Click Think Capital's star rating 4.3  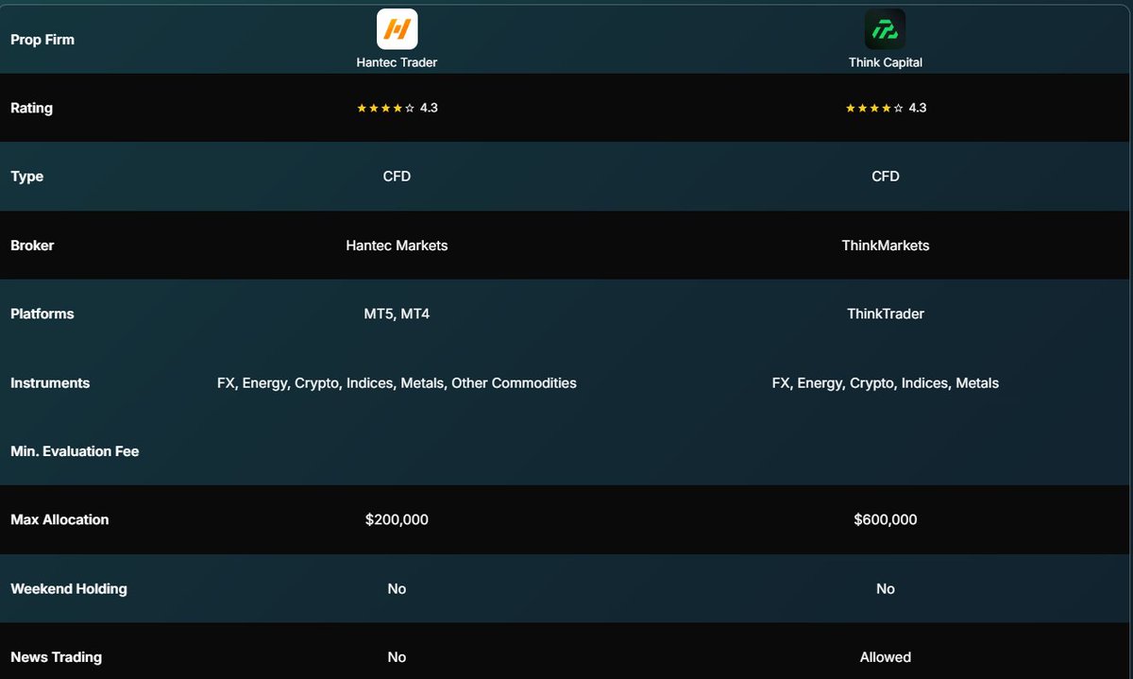(886, 108)
